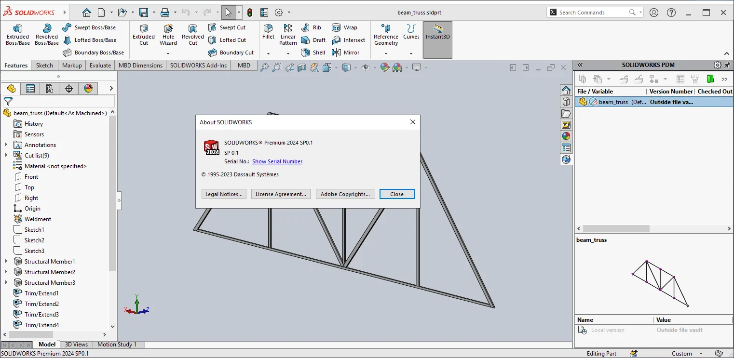Collapse the SOLIDWORKS PDM panel with chevrons
The height and width of the screenshot is (358, 734).
click(x=580, y=65)
